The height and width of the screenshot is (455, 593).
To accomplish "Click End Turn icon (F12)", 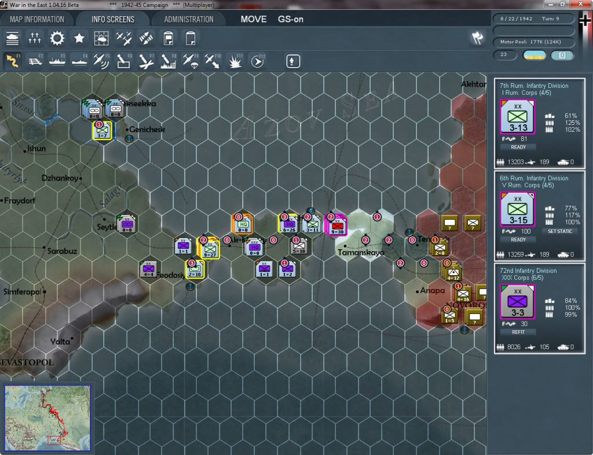I will pos(258,61).
